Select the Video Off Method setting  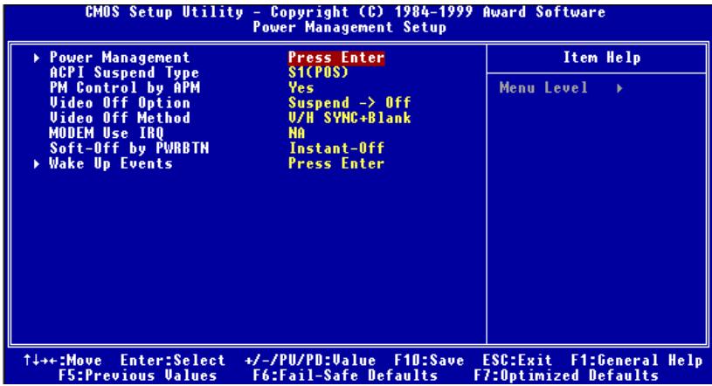coord(120,118)
